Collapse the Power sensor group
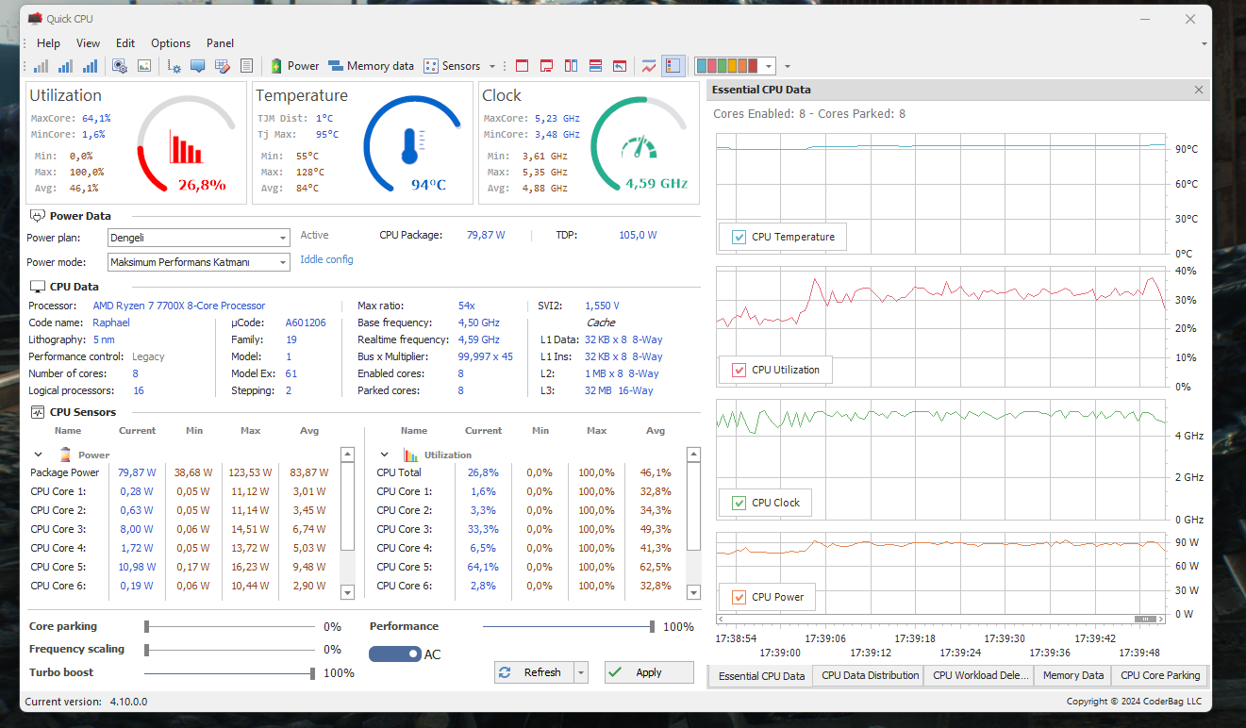The height and width of the screenshot is (728, 1246). tap(39, 455)
